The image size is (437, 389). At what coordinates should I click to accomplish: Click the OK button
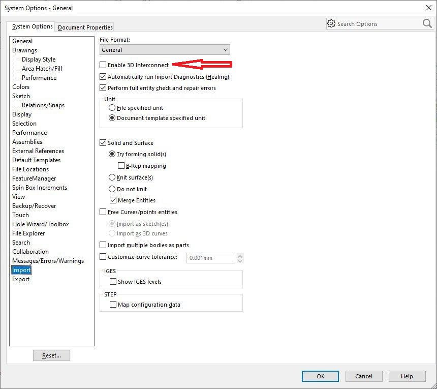320,376
